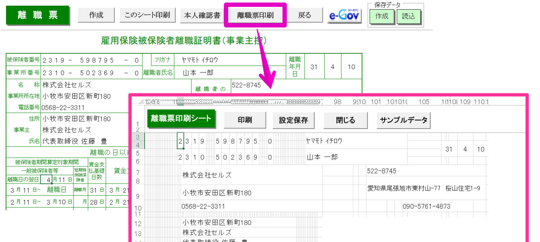Screen dimensions: 540x242
Task: Open 本人確認書 sheet
Action: (202, 16)
